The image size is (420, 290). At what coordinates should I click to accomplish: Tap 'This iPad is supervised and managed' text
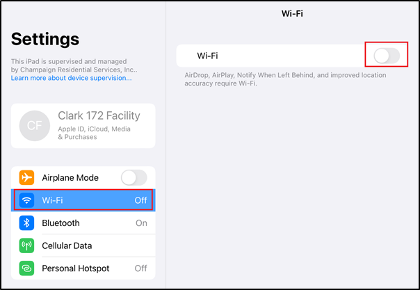pyautogui.click(x=69, y=61)
